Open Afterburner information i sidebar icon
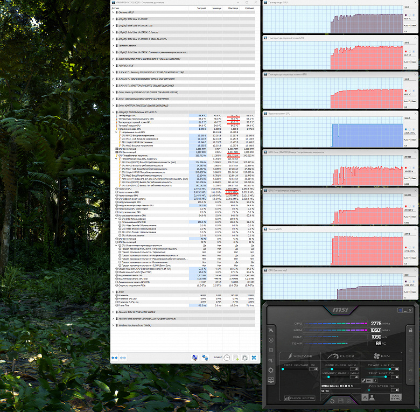The height and width of the screenshot is (412, 420). coord(271,350)
